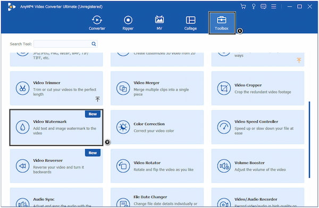Click the Video Trimmer scissors icon
The width and height of the screenshot is (319, 208).
pos(22,88)
